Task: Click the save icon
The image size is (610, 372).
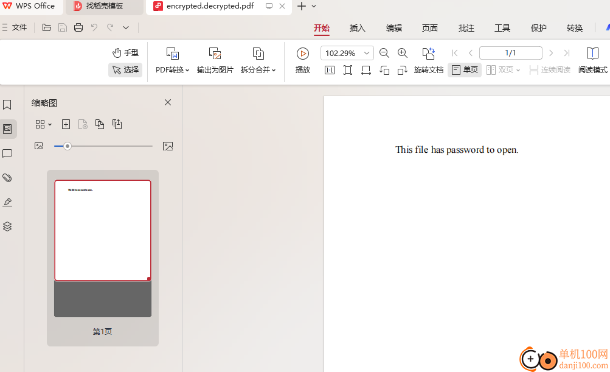Action: [63, 27]
